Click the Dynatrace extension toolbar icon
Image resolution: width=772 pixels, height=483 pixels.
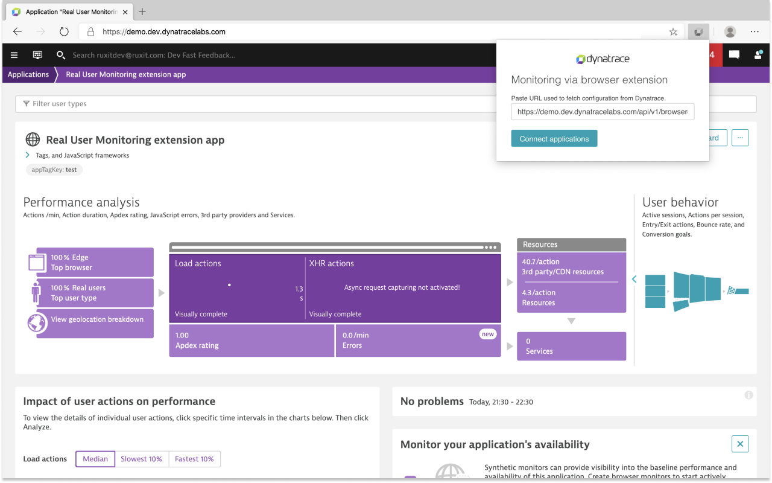click(698, 32)
